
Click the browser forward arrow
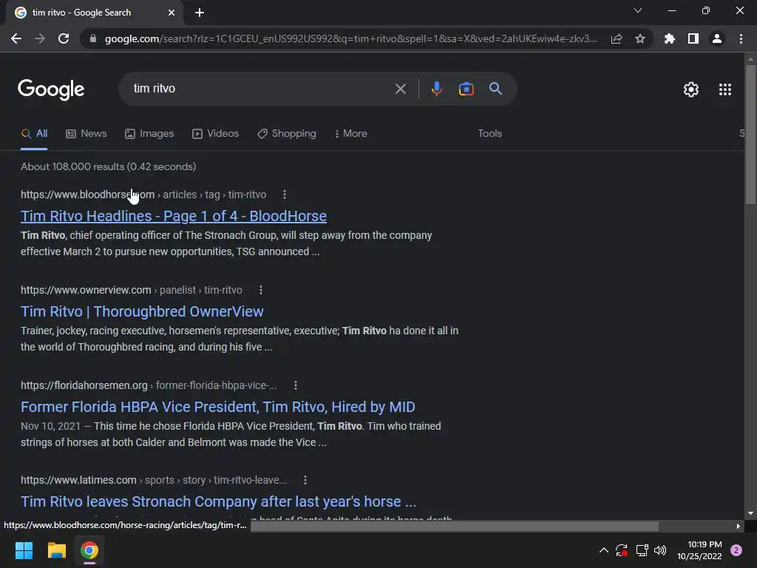tap(40, 38)
